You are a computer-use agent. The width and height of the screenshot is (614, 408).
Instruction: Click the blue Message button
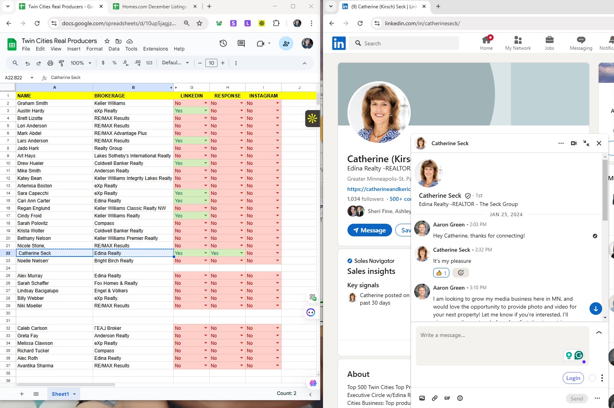[369, 230]
